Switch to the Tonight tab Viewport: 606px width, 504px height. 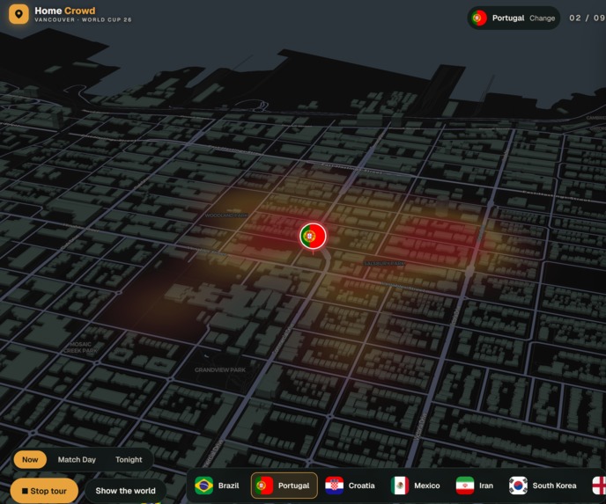tap(129, 460)
